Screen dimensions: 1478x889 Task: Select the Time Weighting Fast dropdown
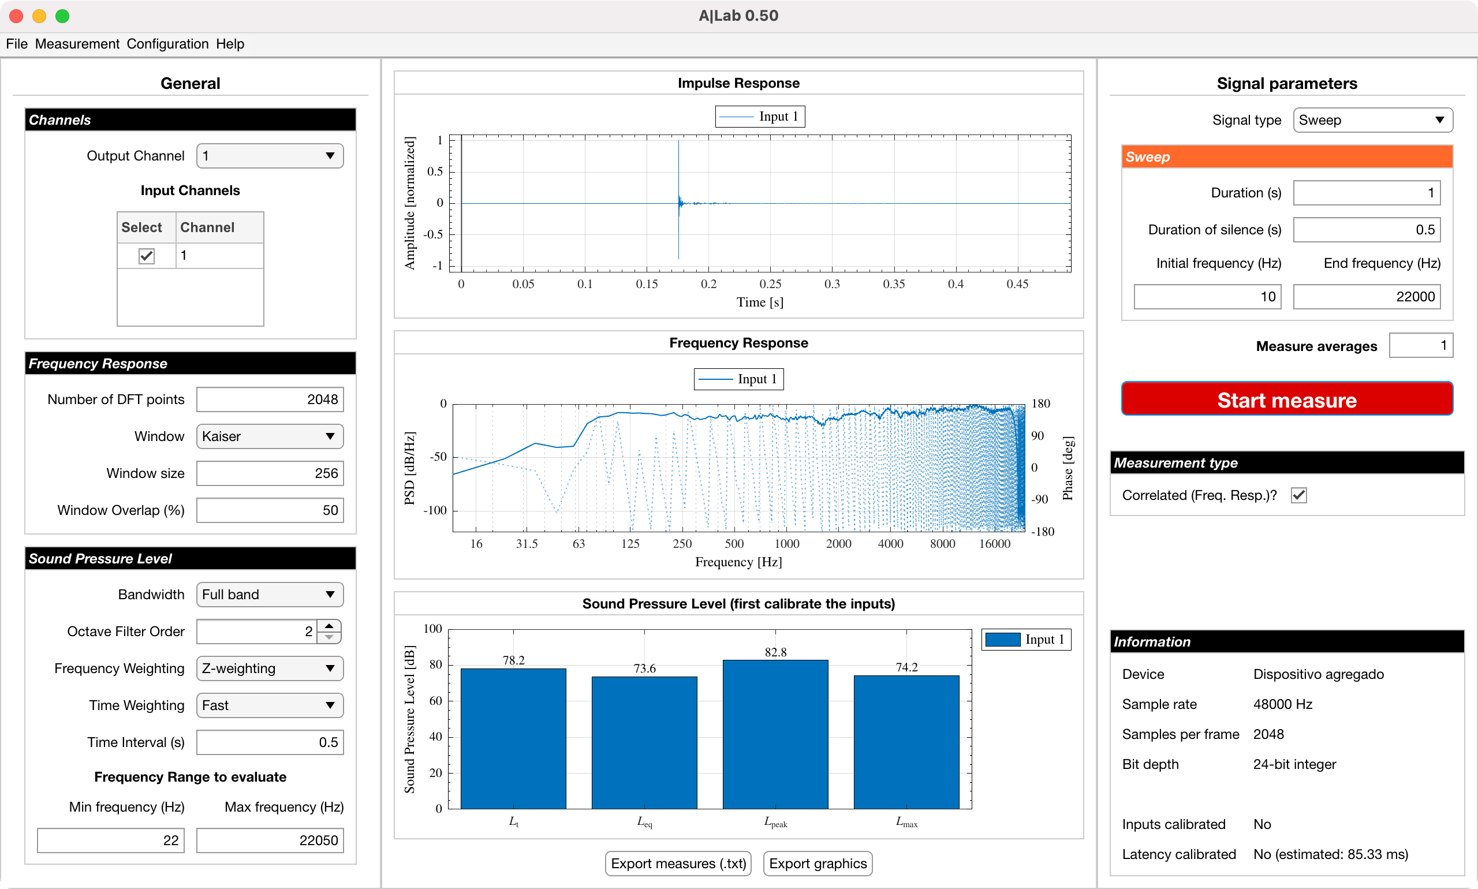point(270,705)
